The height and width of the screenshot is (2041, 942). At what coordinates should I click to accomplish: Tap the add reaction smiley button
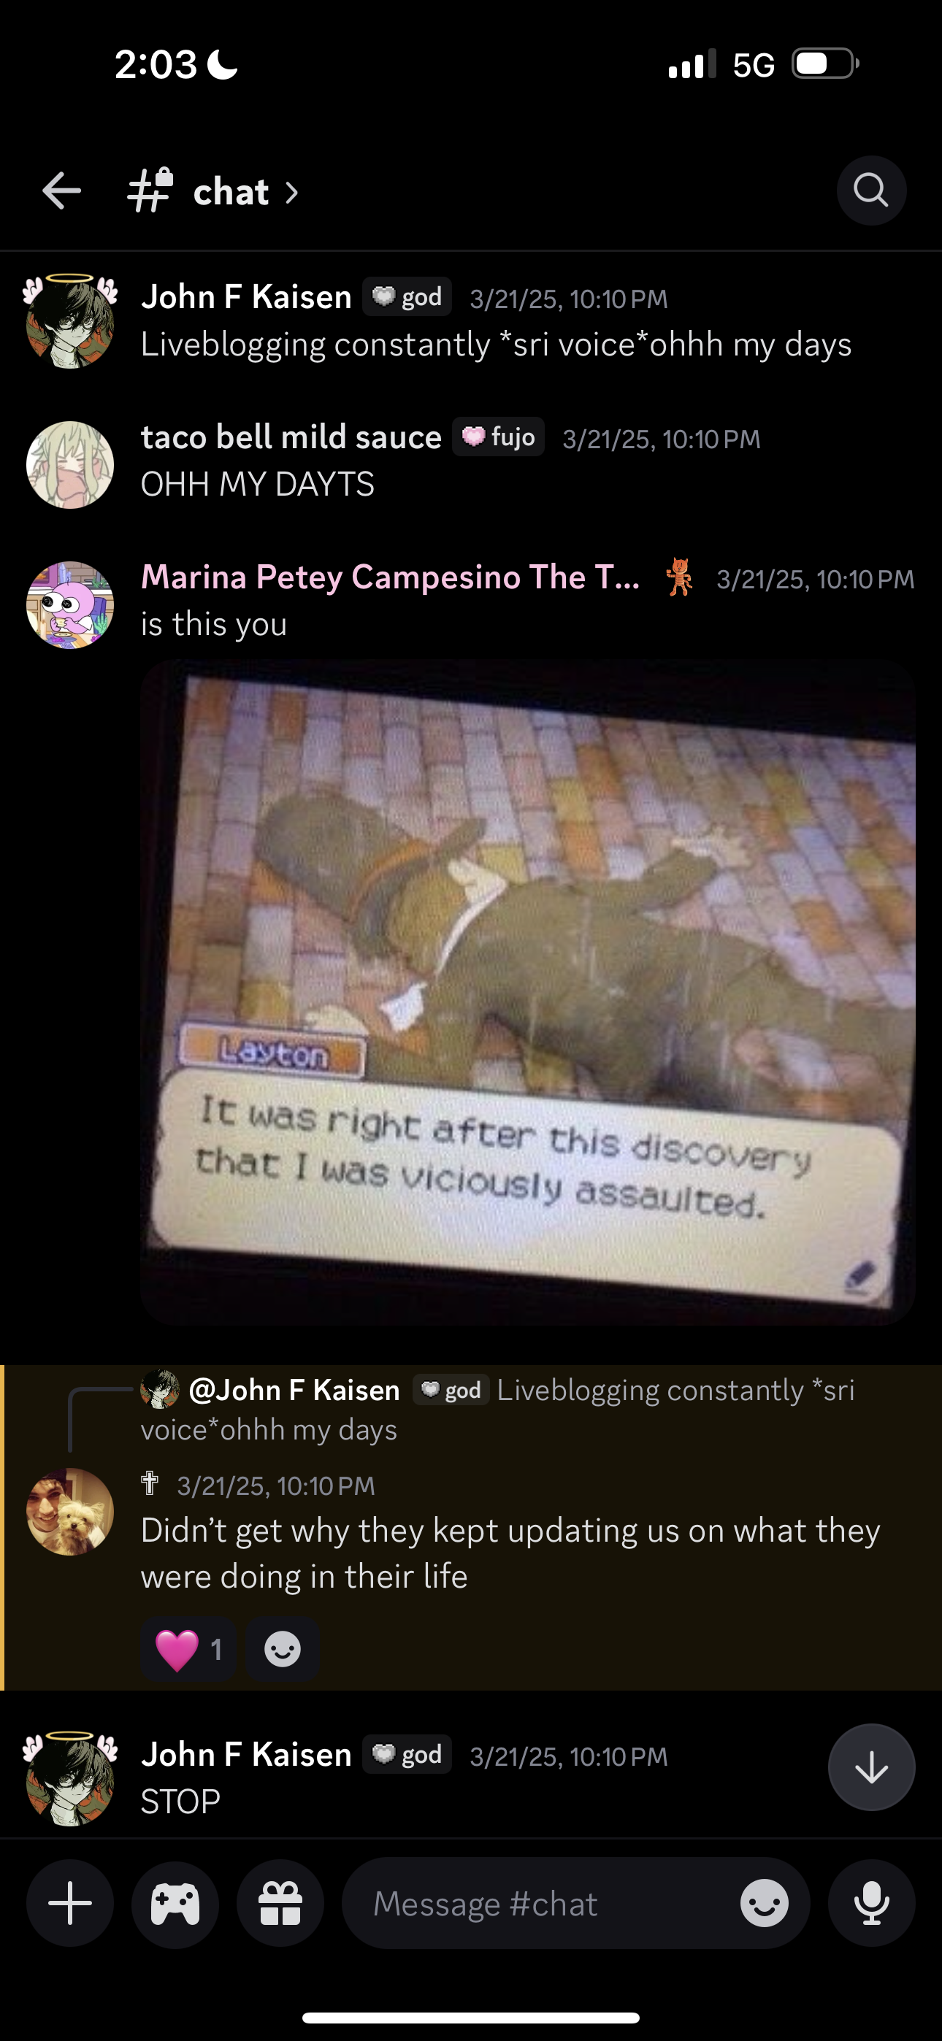pos(283,1650)
